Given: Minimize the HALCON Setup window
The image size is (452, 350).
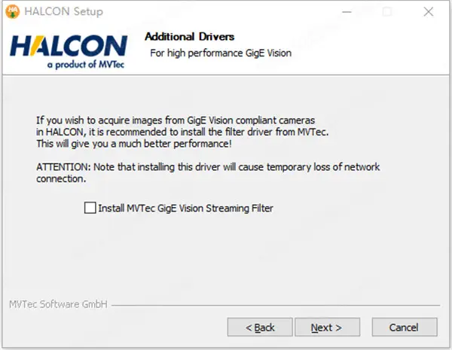Looking at the screenshot, I should click(347, 12).
